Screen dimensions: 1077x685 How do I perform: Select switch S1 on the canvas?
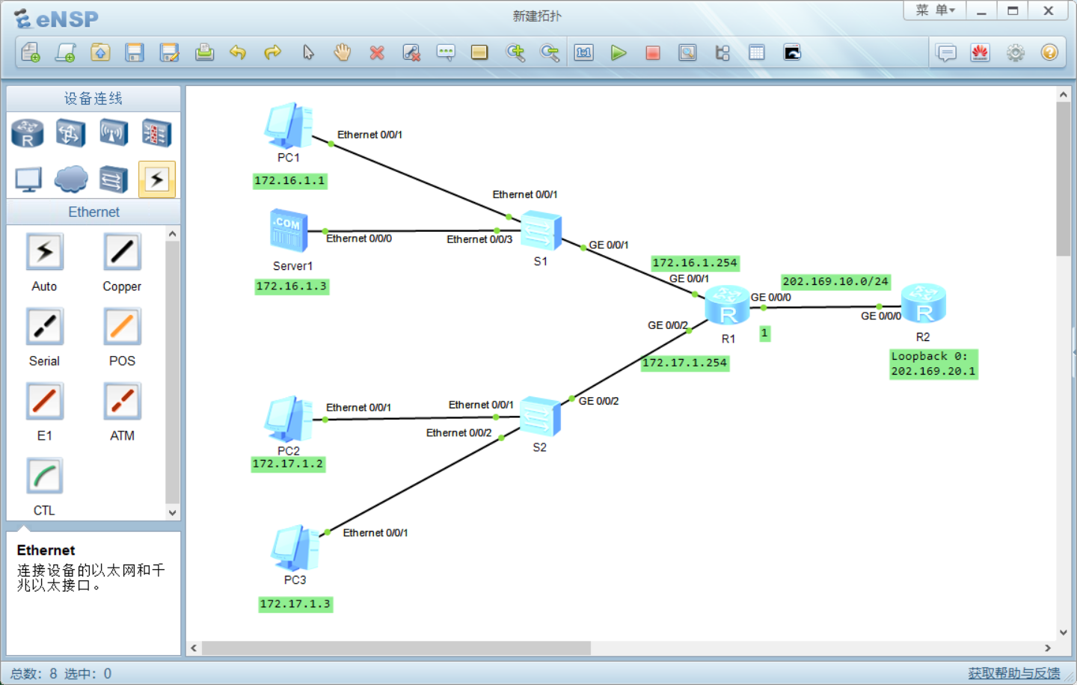[x=541, y=230]
